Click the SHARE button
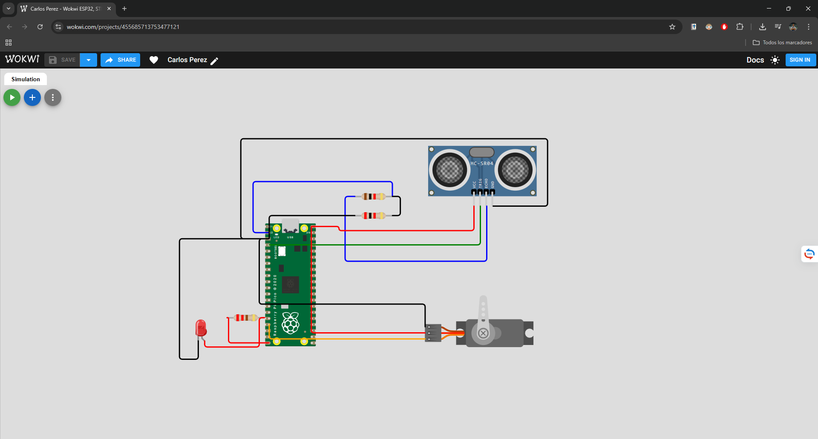This screenshot has width=818, height=439. point(120,60)
